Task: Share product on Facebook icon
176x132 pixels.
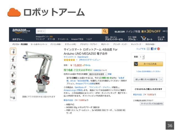Action: 152,49
